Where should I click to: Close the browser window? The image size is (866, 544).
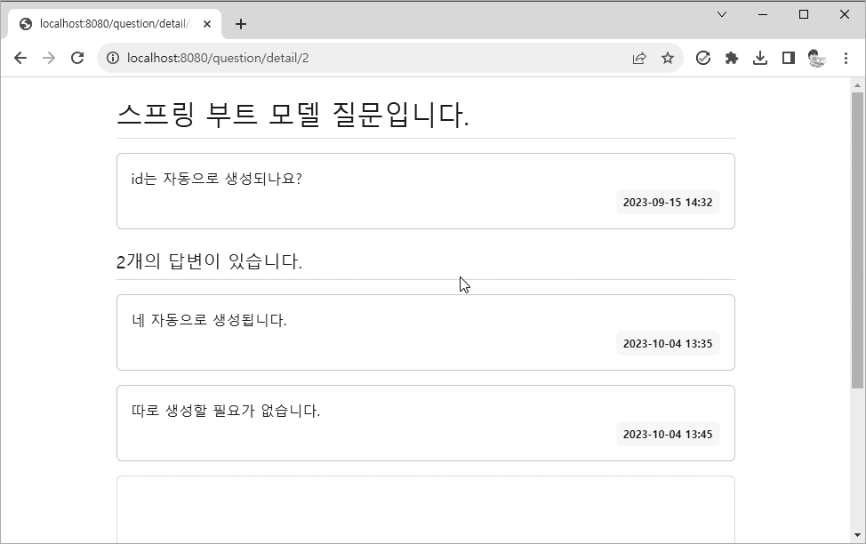point(845,14)
